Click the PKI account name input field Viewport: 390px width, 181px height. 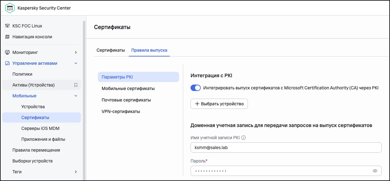tap(286, 147)
